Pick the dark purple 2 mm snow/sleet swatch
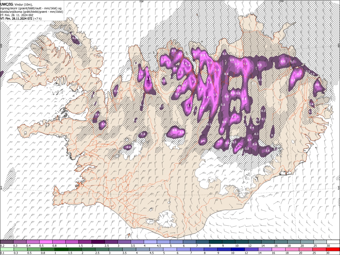The height and width of the screenshot is (255, 340). (98, 242)
